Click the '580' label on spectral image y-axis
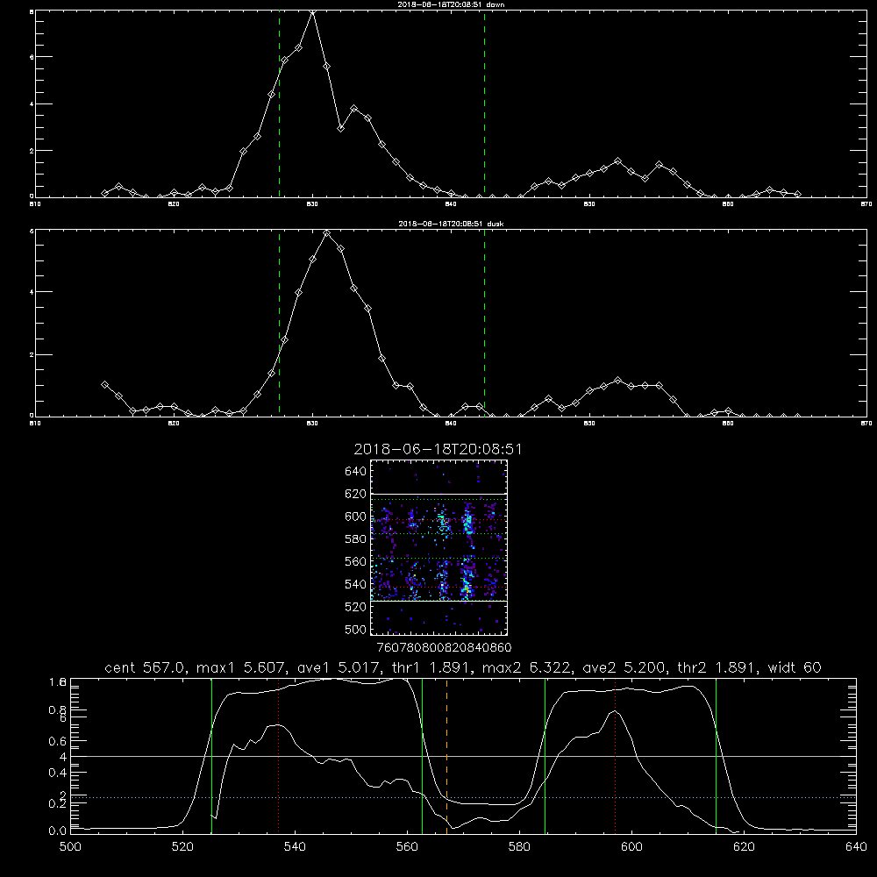 [x=356, y=539]
